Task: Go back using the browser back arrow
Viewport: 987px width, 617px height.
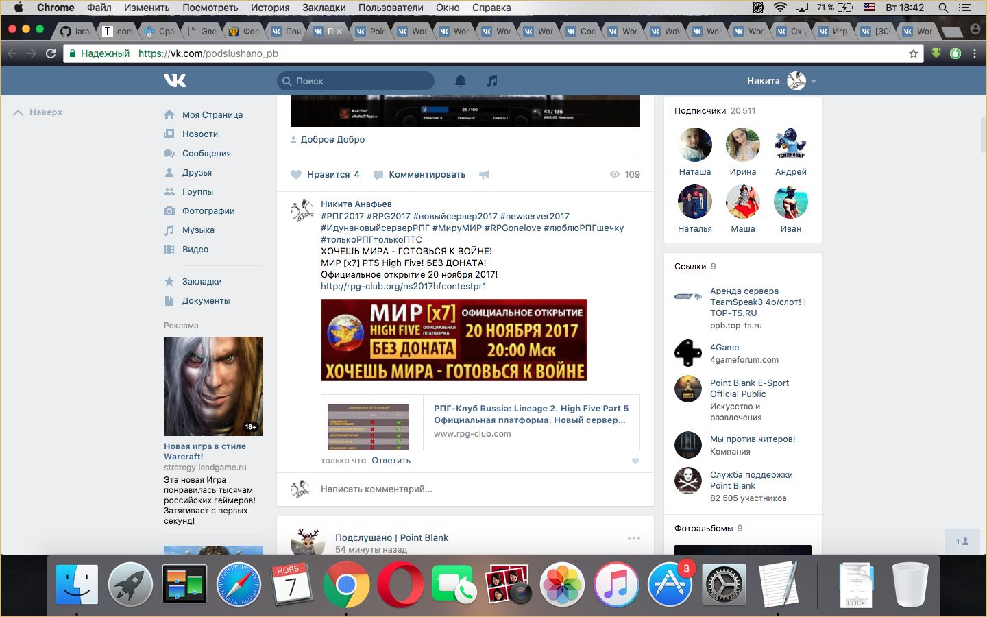Action: [x=12, y=53]
